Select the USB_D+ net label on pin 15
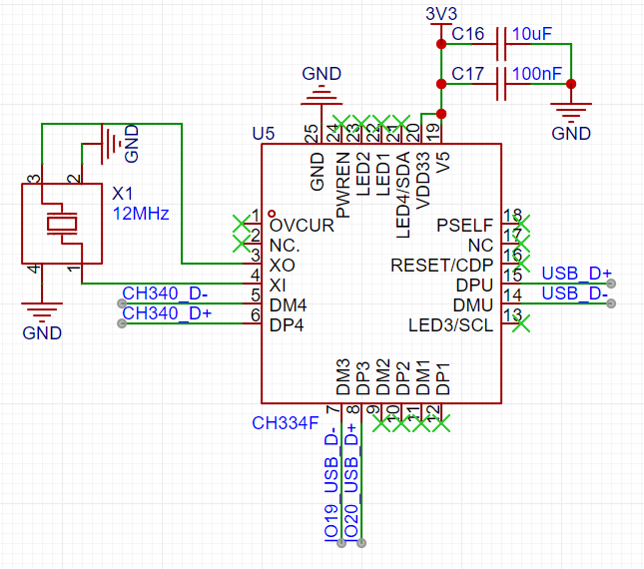Screen dimensions: 644x569 577,274
